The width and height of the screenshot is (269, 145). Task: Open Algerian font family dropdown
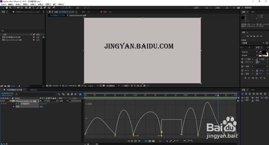click(x=250, y=52)
